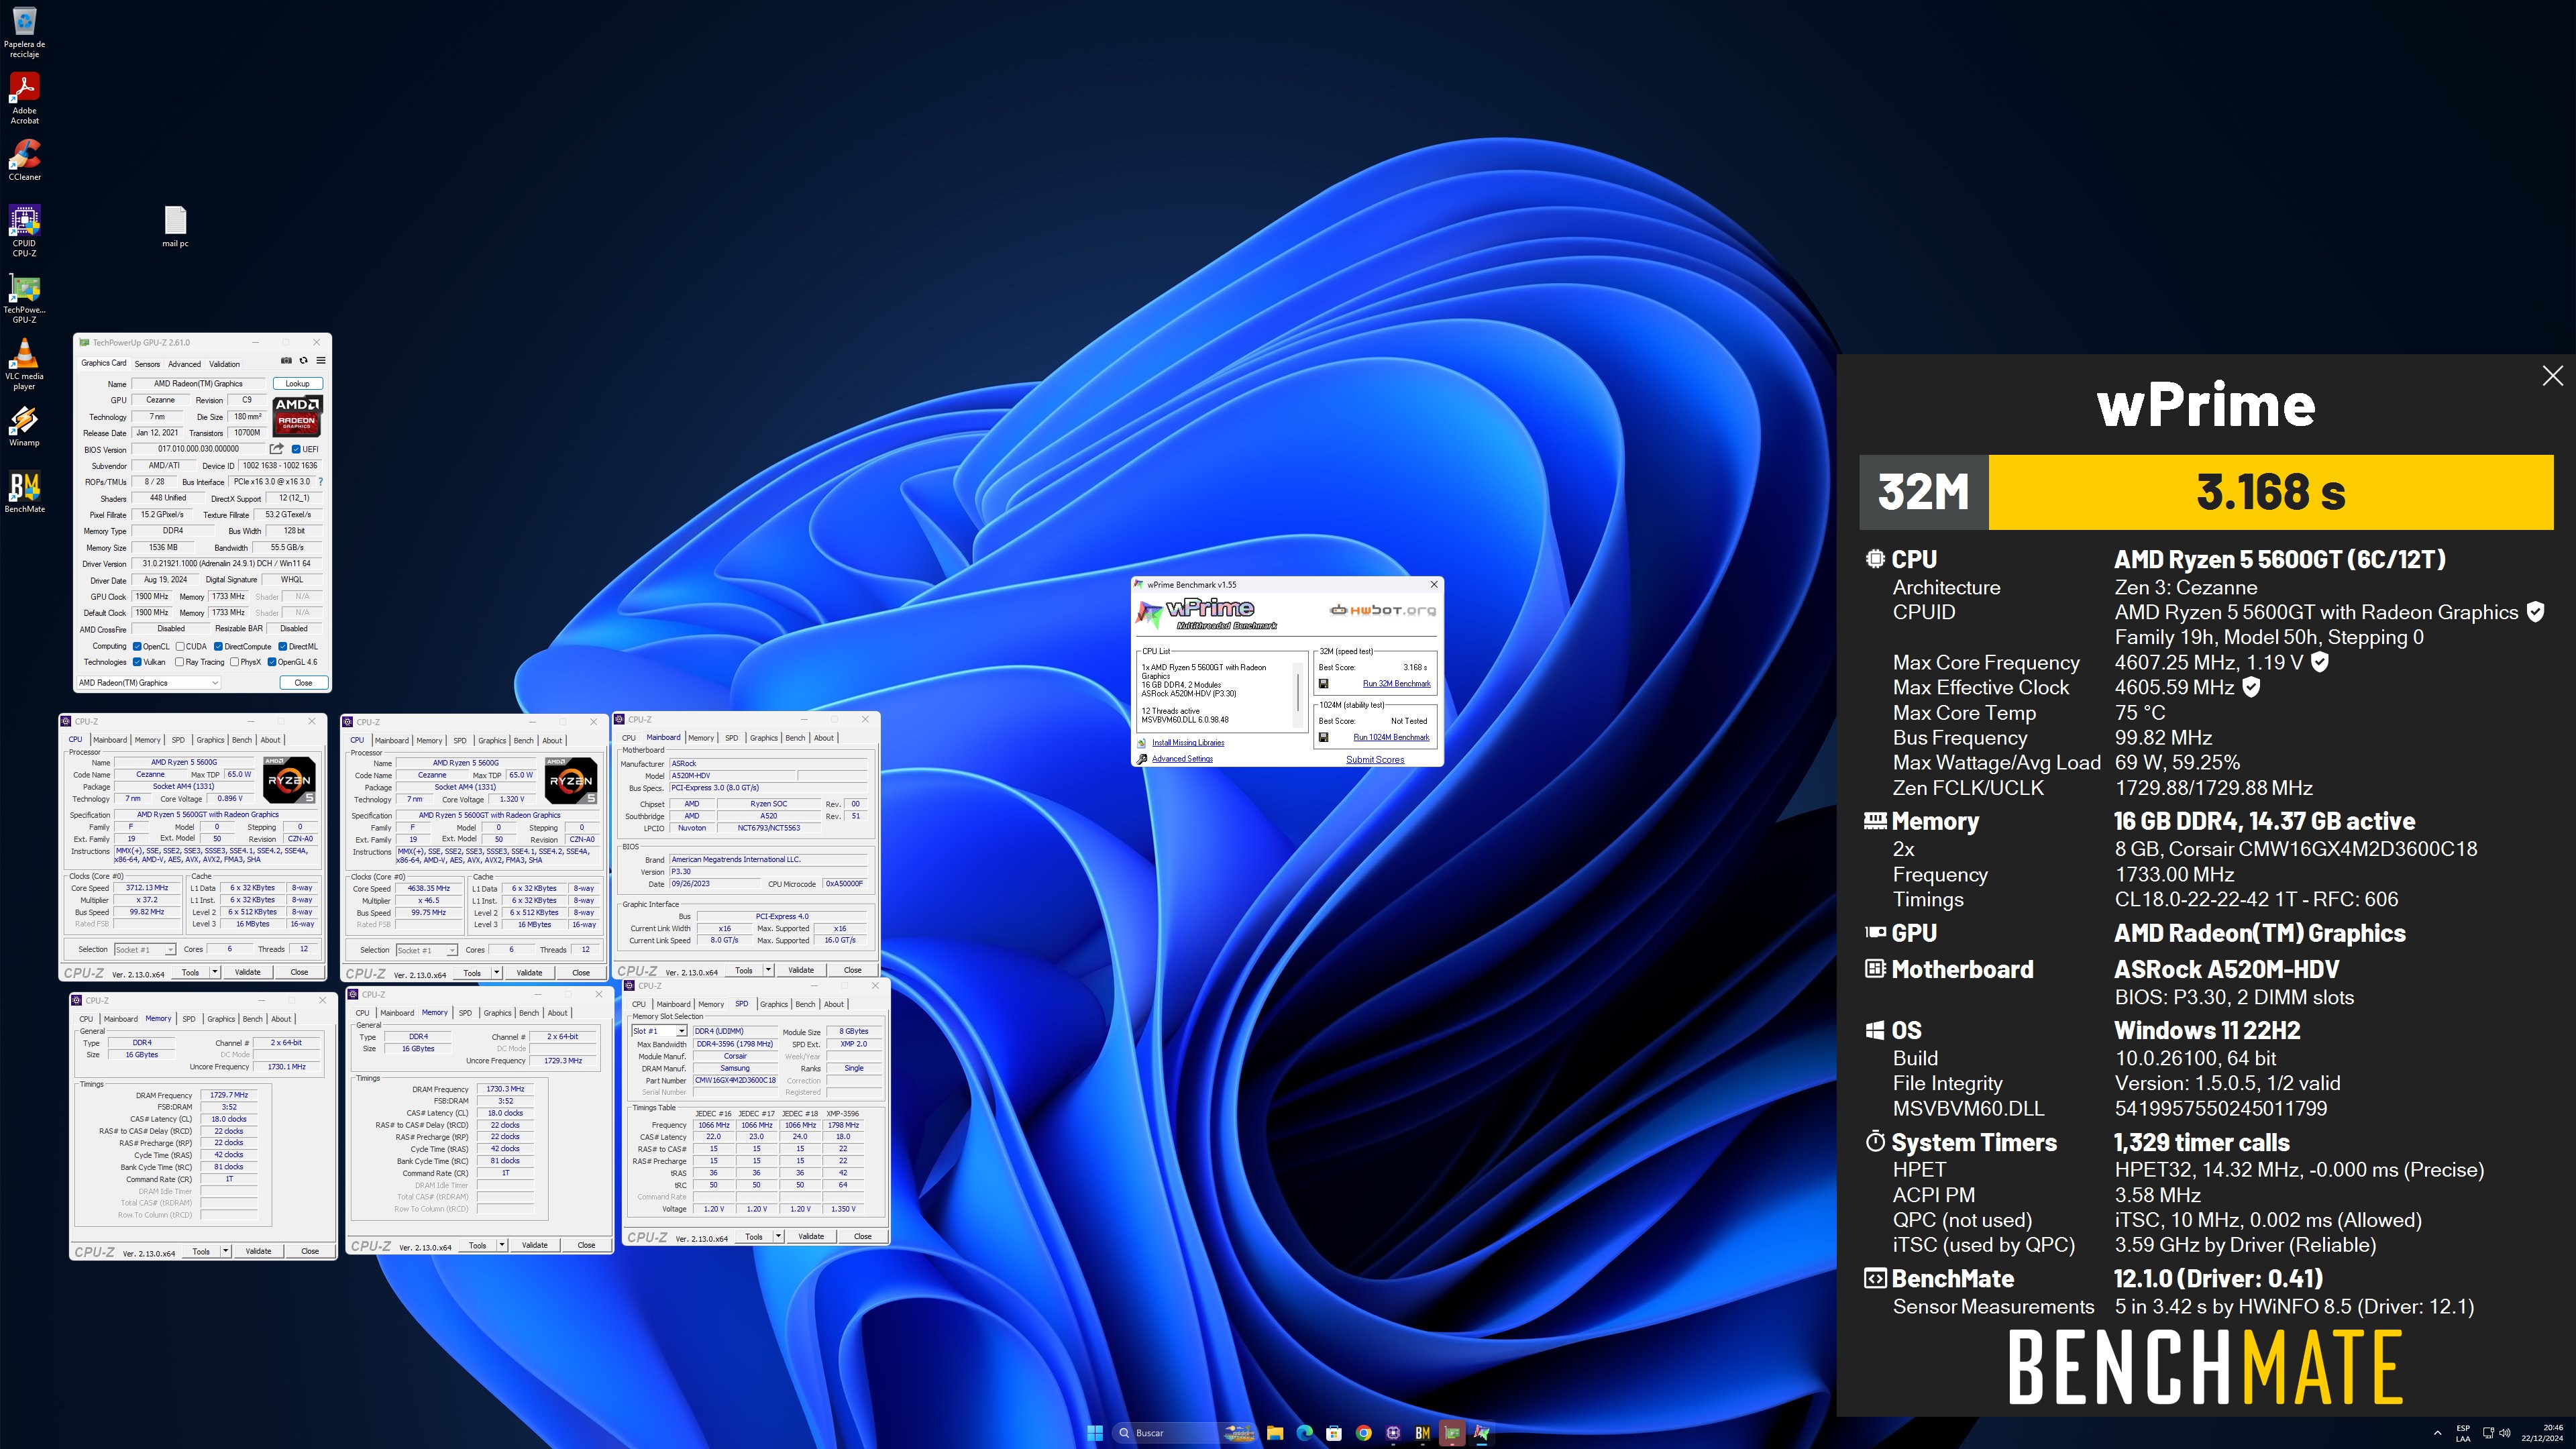
Task: Toggle the UEFI checkbox in GPU-Z
Action: point(296,449)
